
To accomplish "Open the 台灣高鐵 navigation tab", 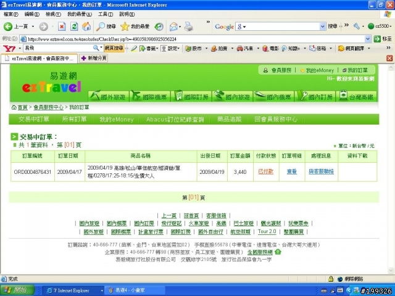I will pyautogui.click(x=357, y=96).
